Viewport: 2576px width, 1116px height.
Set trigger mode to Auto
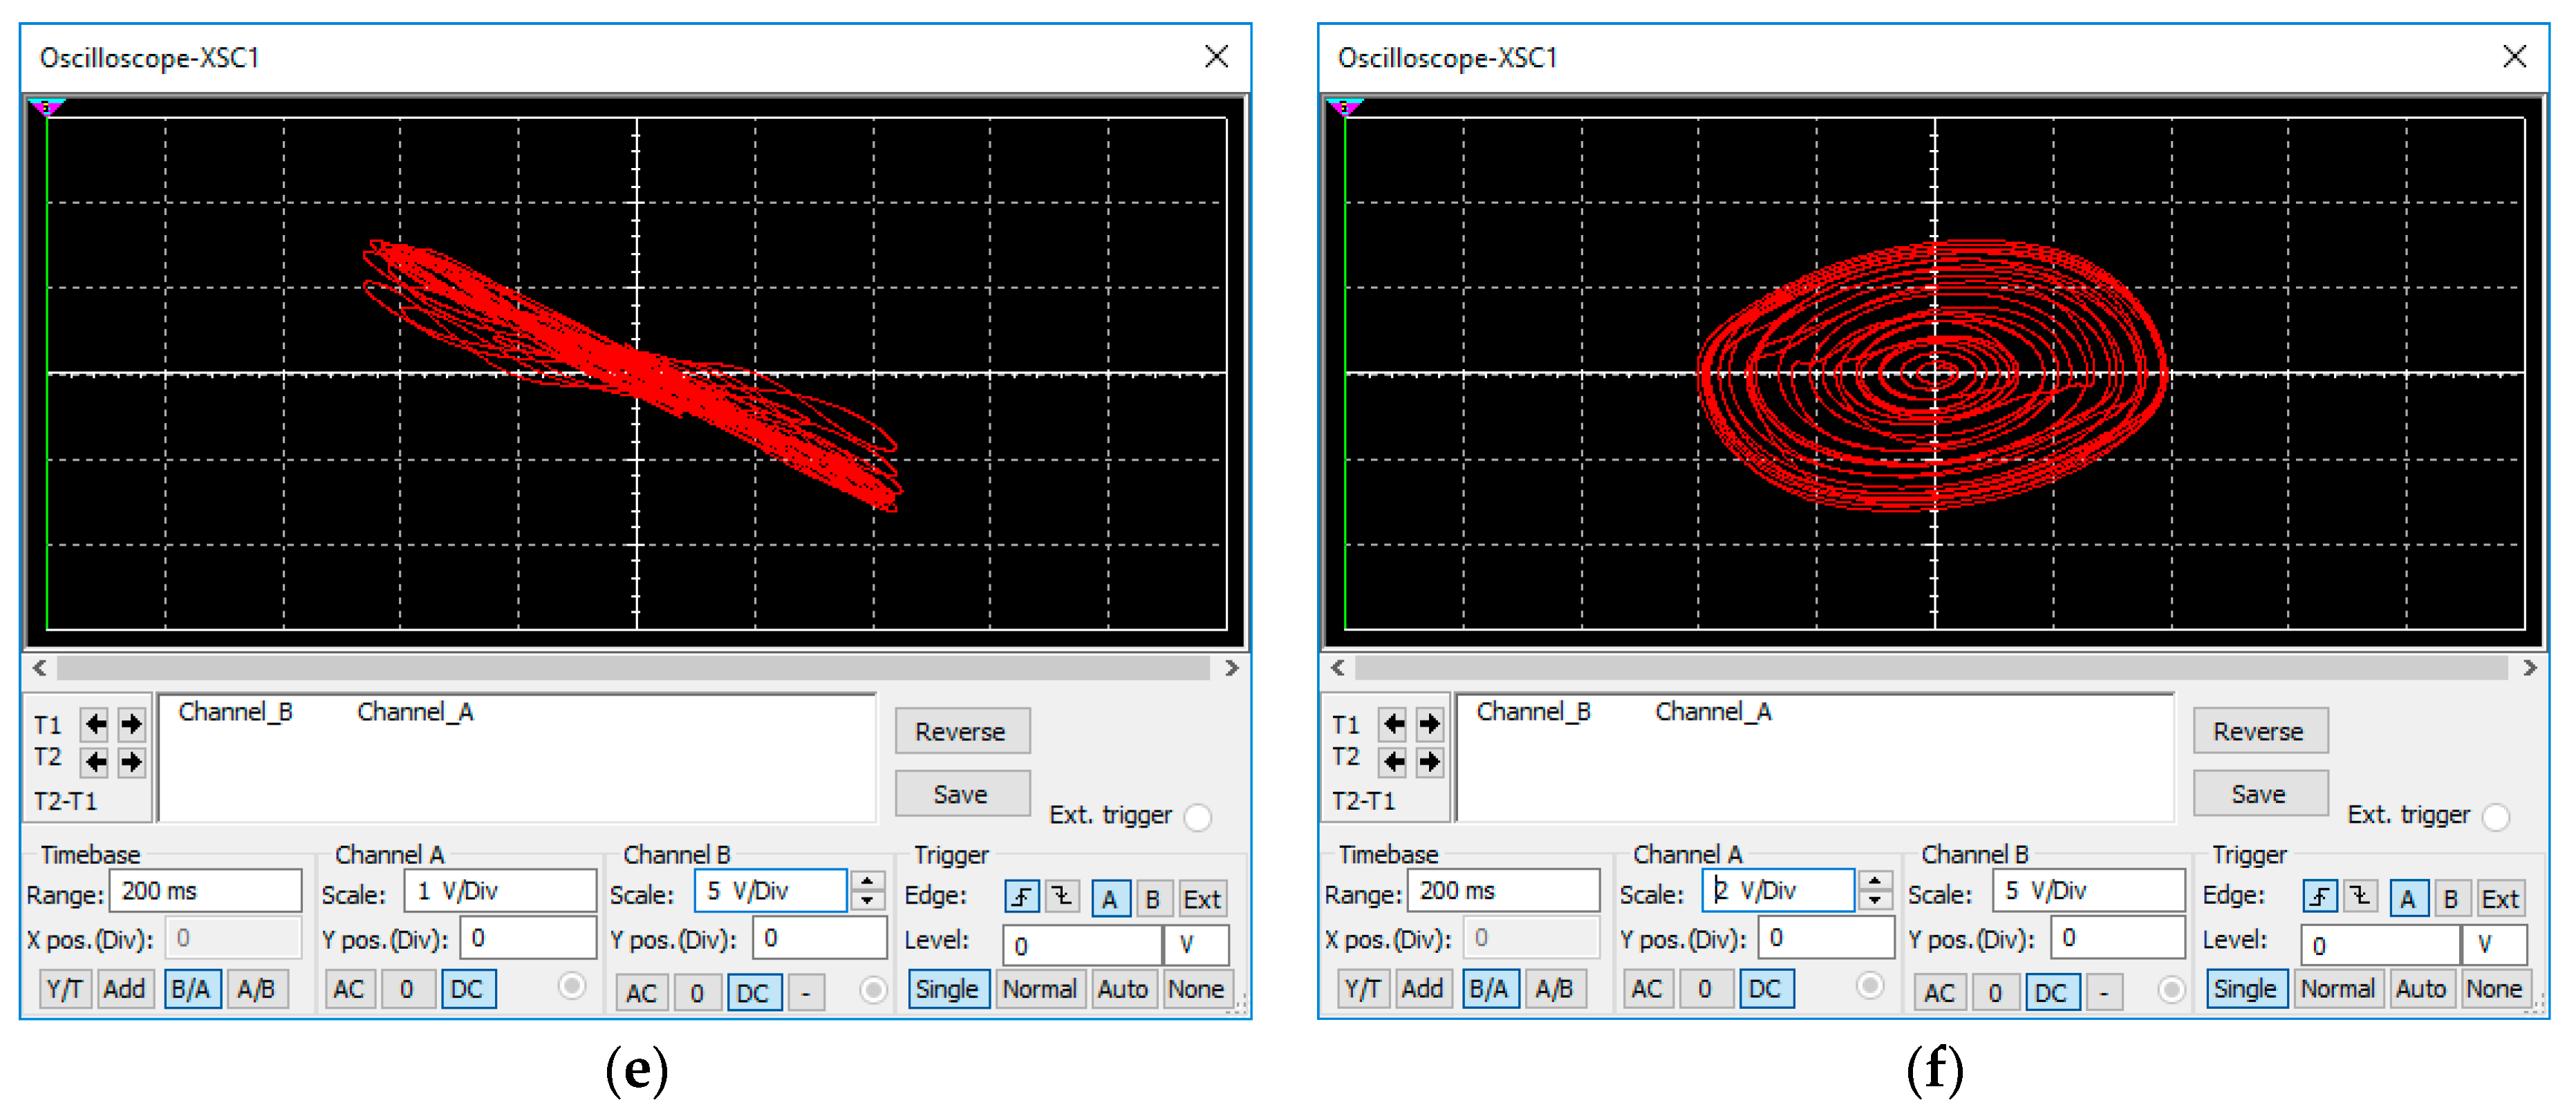tap(1124, 989)
